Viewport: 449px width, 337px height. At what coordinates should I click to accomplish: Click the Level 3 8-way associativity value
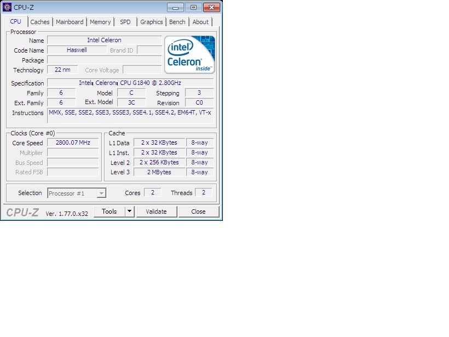(x=200, y=172)
